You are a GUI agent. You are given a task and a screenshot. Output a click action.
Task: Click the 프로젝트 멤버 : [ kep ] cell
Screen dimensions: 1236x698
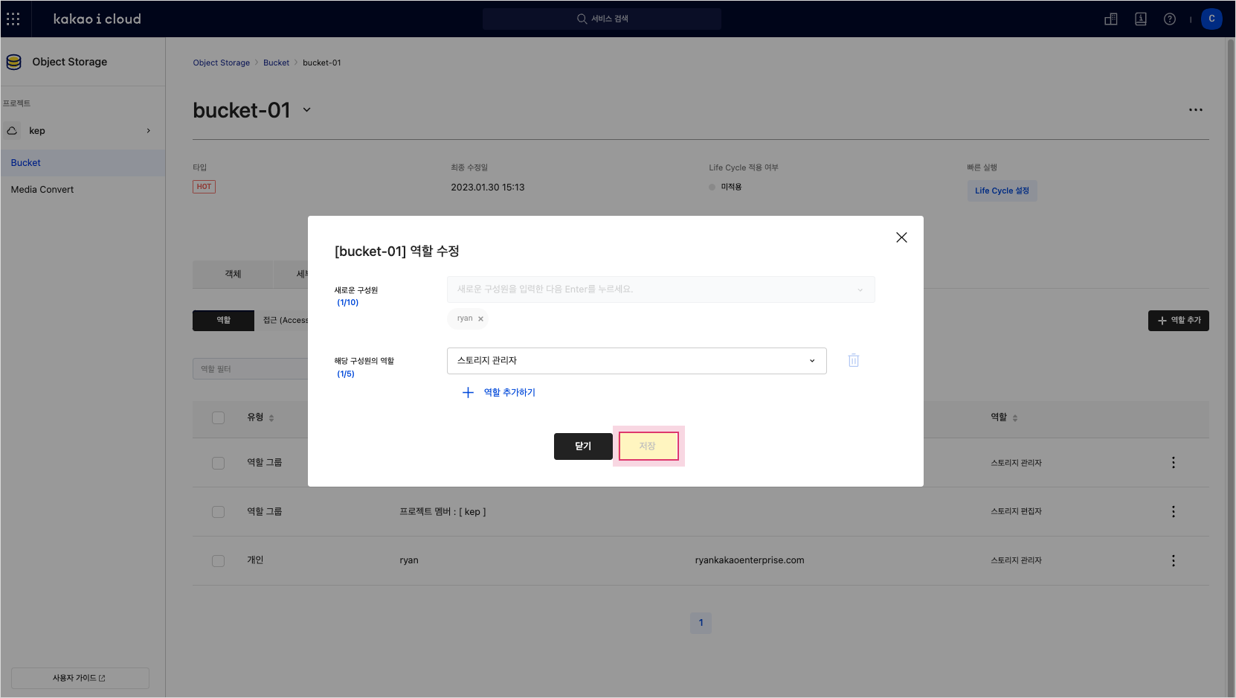point(442,512)
